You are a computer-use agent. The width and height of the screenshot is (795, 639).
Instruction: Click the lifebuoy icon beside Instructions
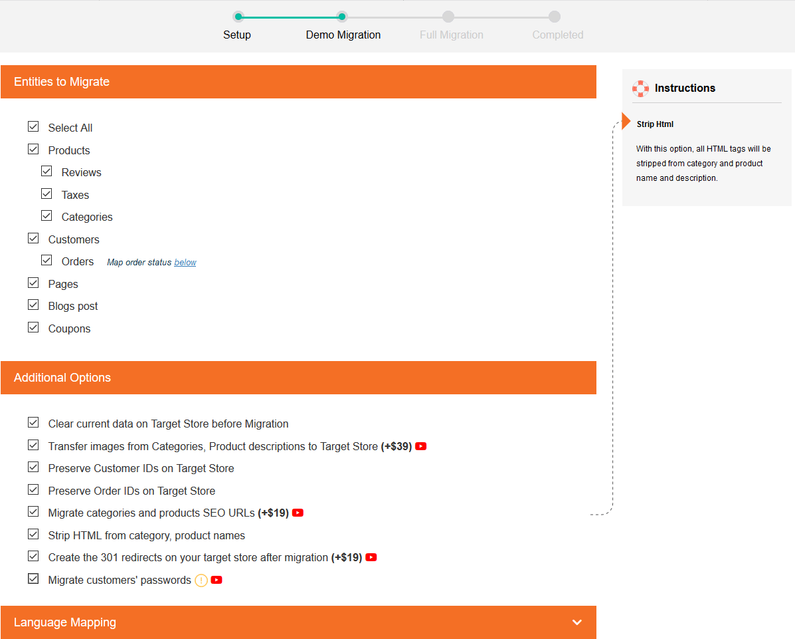coord(640,88)
